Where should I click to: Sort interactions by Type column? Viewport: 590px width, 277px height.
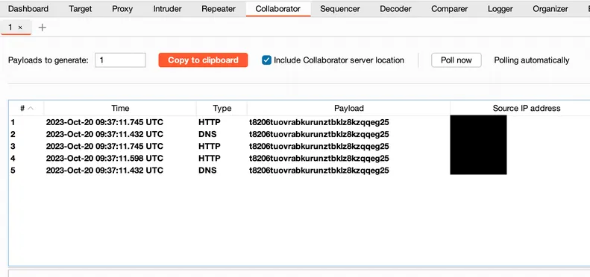tap(222, 108)
